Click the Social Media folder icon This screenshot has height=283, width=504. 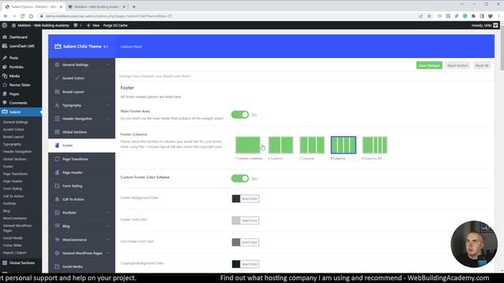coord(57,266)
